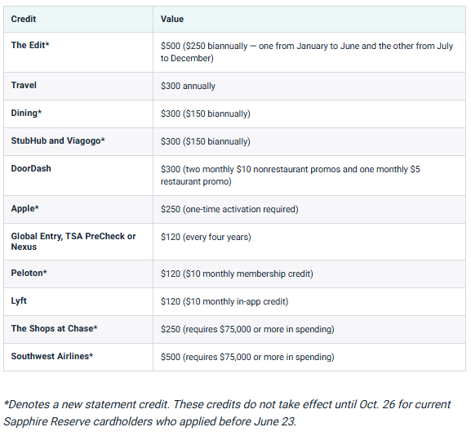This screenshot has height=436, width=471.
Task: Select the Apple* credit label
Action: [x=25, y=208]
